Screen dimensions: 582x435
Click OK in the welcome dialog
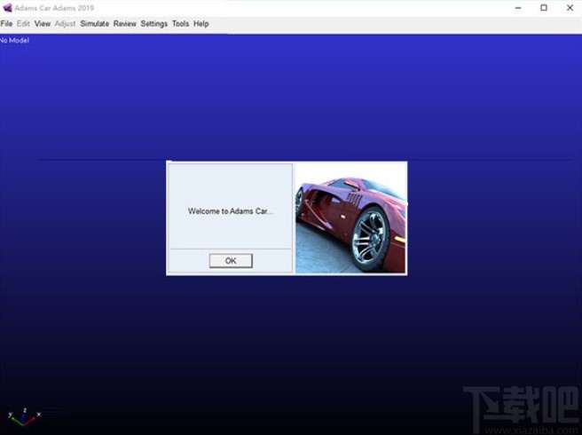[x=231, y=261]
